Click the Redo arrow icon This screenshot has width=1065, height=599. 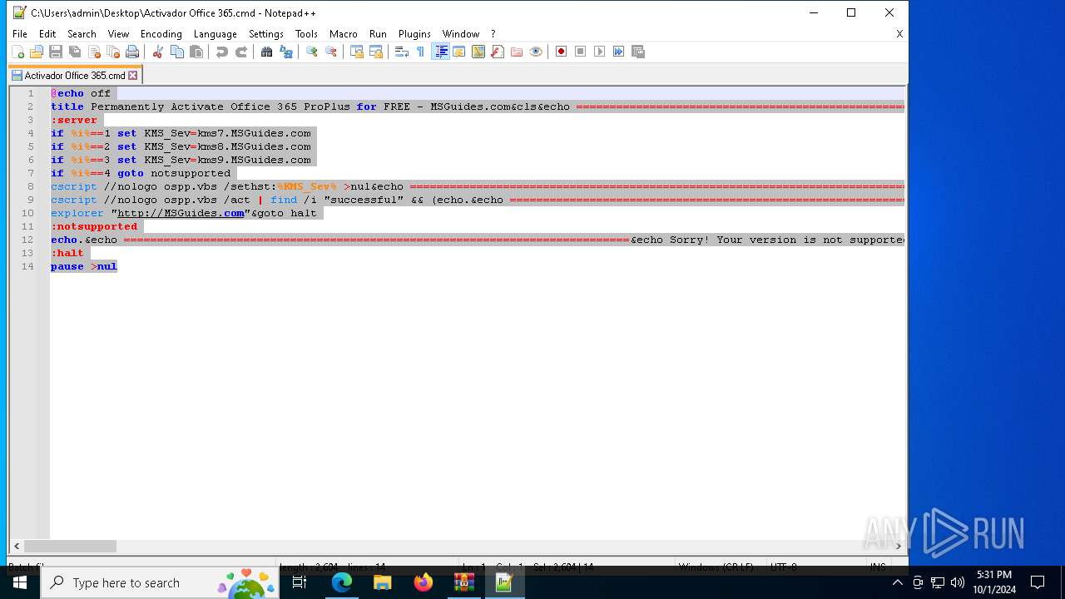tap(241, 52)
